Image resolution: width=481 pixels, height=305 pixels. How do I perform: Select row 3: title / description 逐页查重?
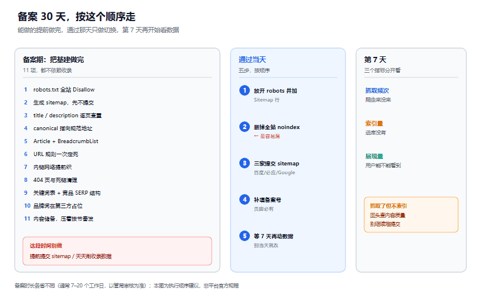point(63,116)
